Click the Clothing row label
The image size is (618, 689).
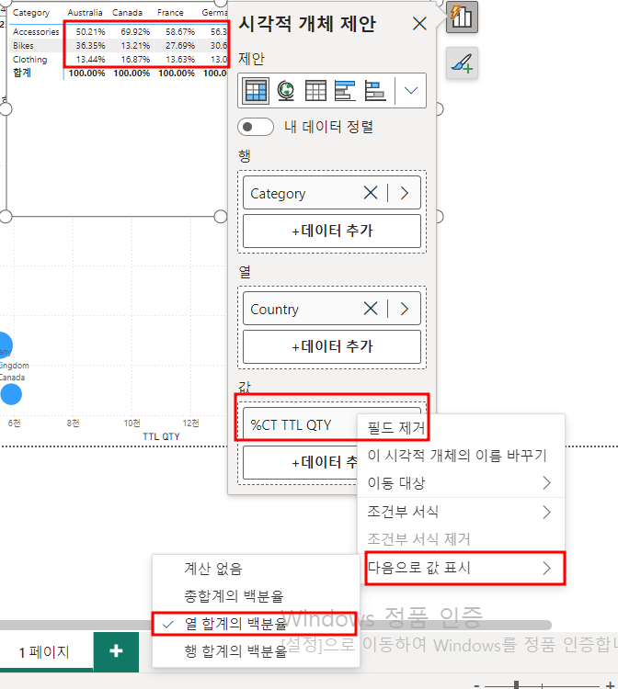click(30, 60)
